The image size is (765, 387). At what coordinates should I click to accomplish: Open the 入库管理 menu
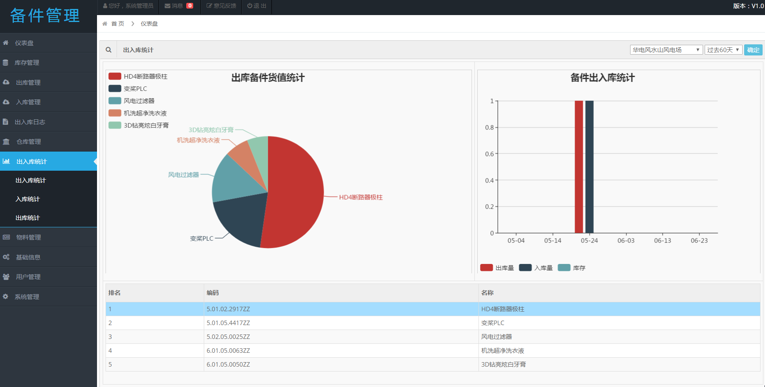point(49,102)
